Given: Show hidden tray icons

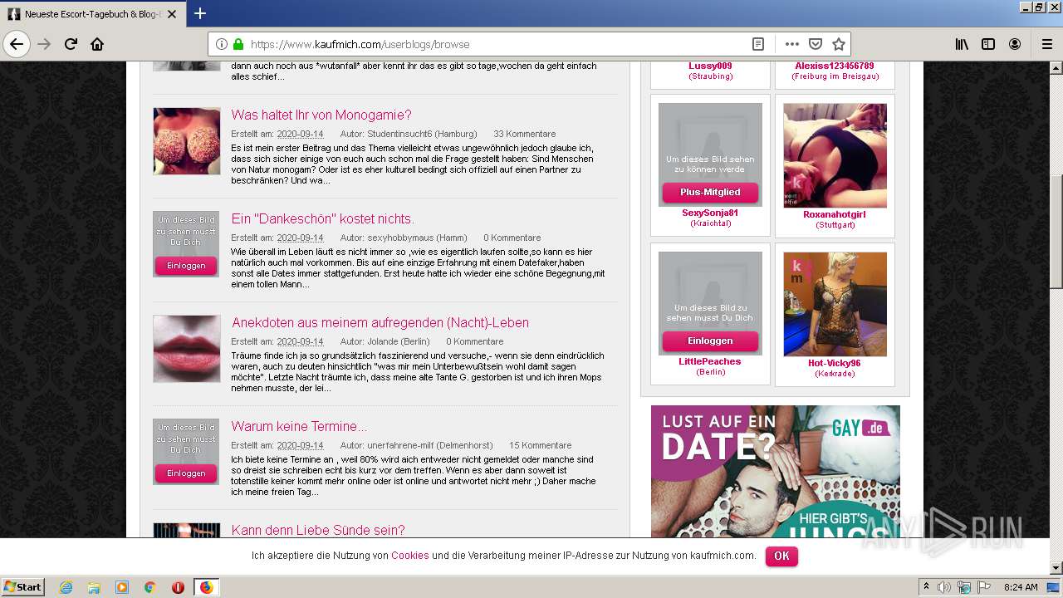Looking at the screenshot, I should click(926, 587).
